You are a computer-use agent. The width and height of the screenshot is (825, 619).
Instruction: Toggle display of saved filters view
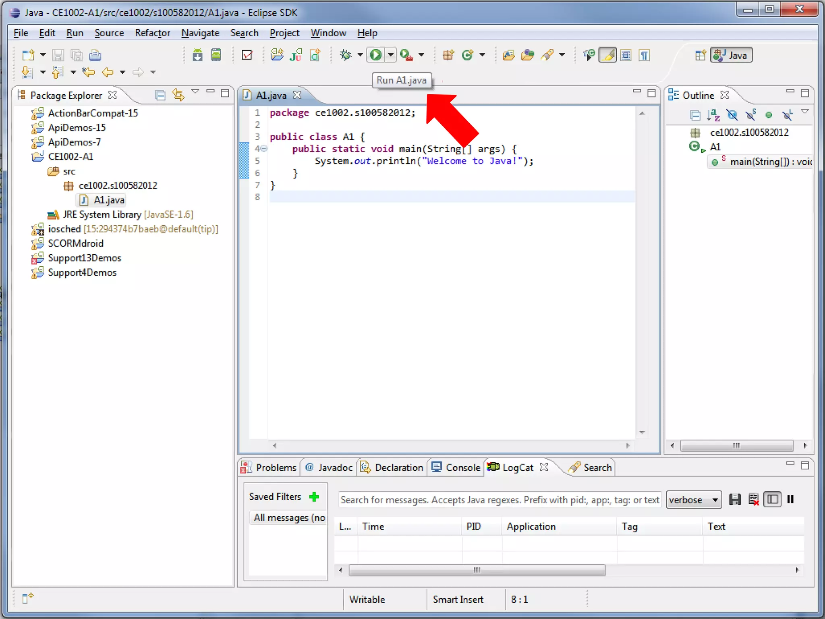pyautogui.click(x=772, y=500)
